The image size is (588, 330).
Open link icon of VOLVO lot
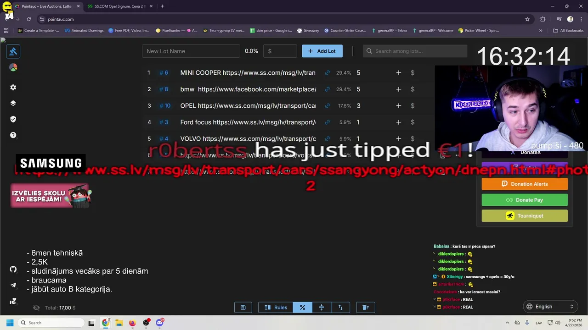pos(327,139)
